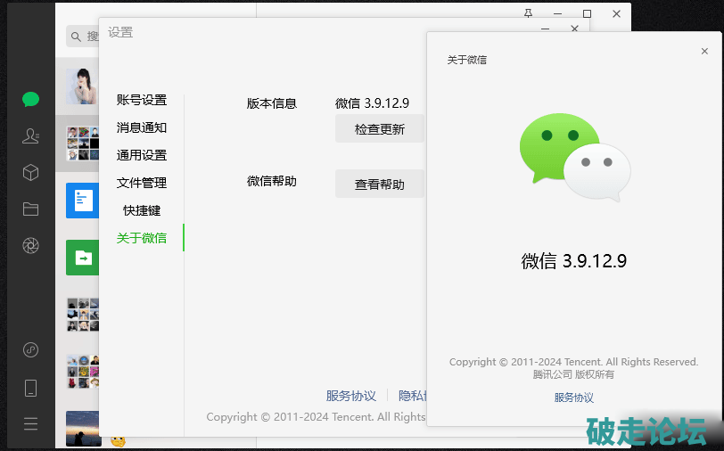
Task: Go to the 通用设置 tab
Action: [x=142, y=155]
